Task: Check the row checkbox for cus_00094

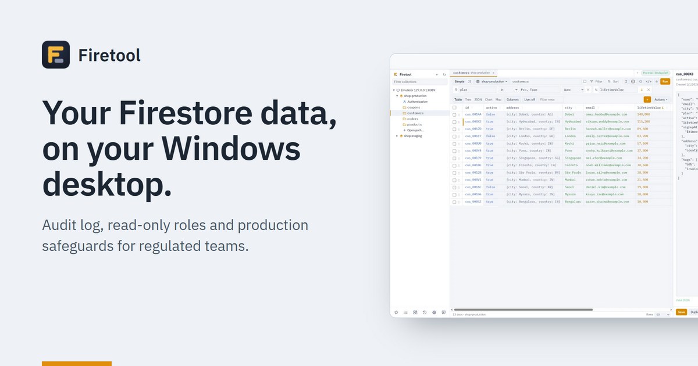Action: coord(454,151)
